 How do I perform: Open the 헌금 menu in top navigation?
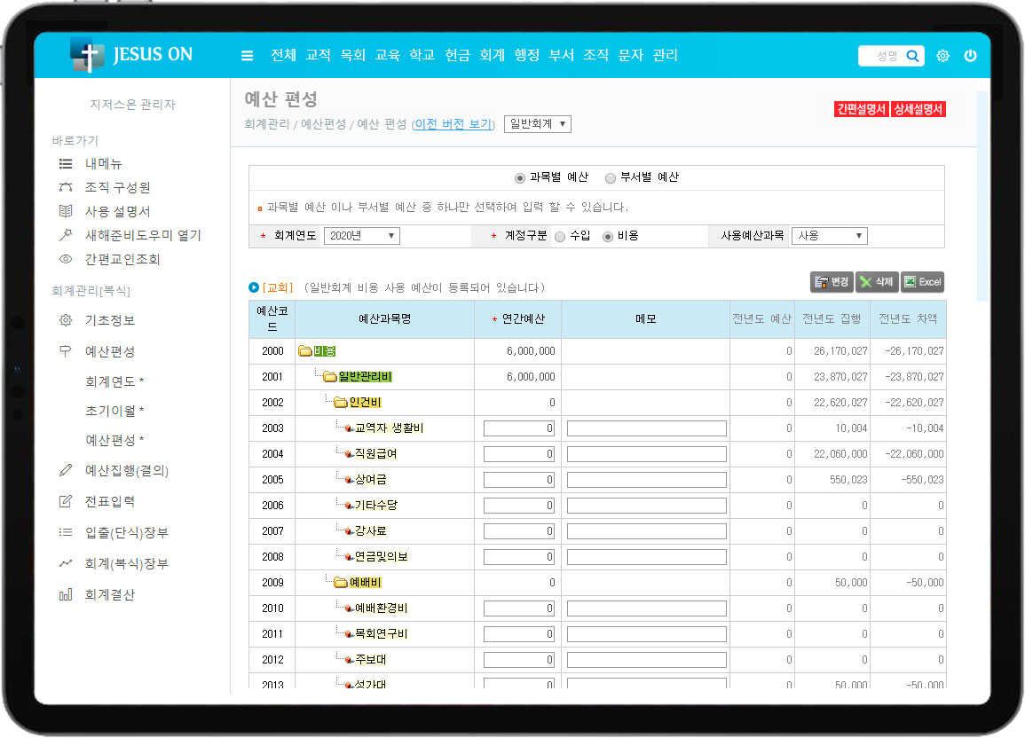click(457, 55)
